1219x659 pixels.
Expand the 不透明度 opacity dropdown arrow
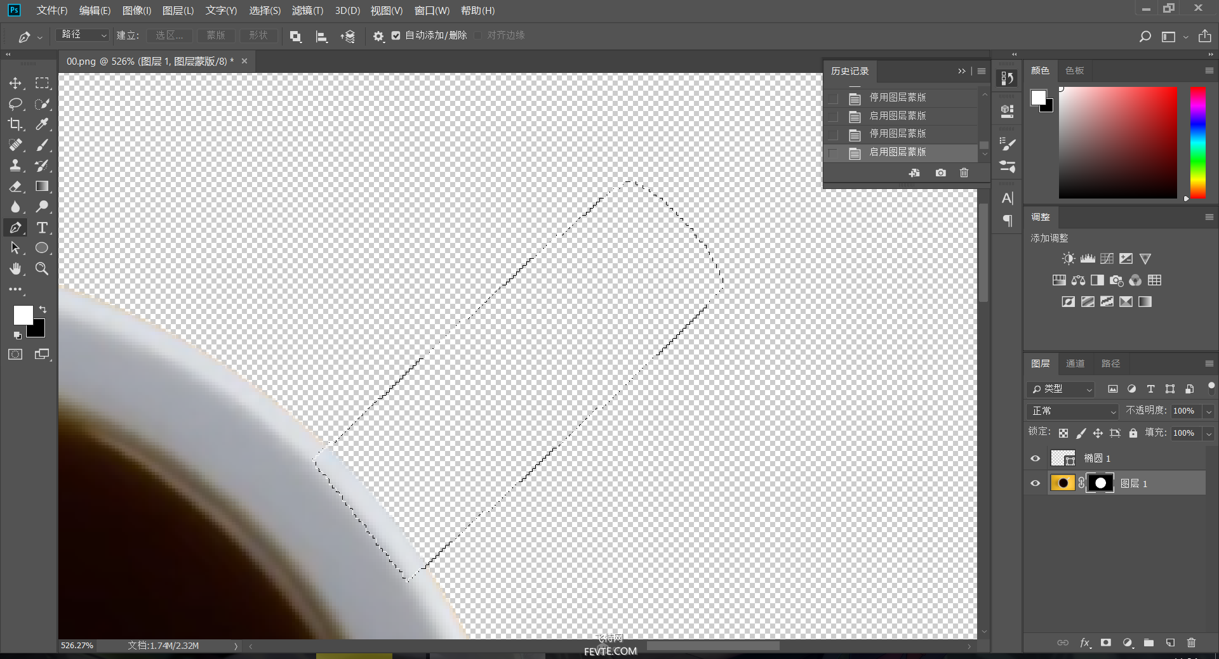pos(1209,411)
